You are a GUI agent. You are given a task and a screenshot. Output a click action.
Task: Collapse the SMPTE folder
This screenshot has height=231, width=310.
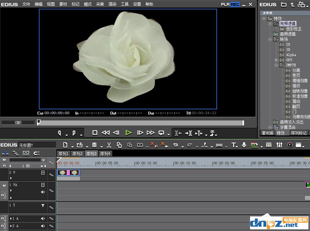(x=276, y=65)
